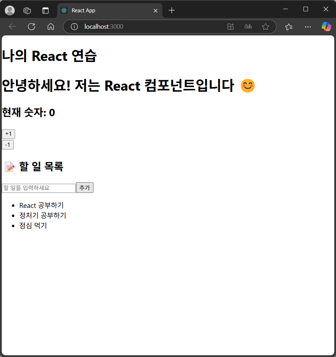Open the workspaces icon
Image resolution: width=336 pixels, height=357 pixels.
click(27, 10)
